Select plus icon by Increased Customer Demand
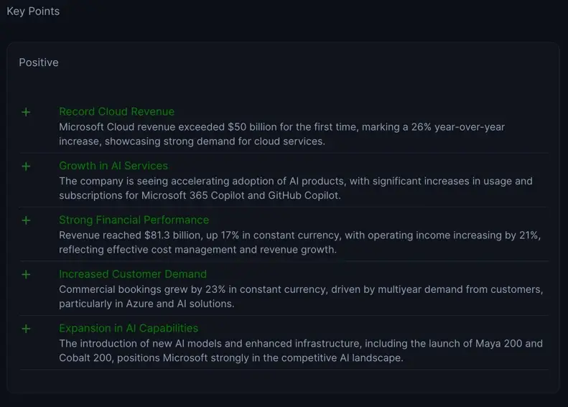 (26, 274)
